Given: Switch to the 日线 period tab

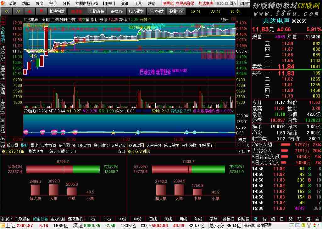Looking at the screenshot, I should point(153,219).
